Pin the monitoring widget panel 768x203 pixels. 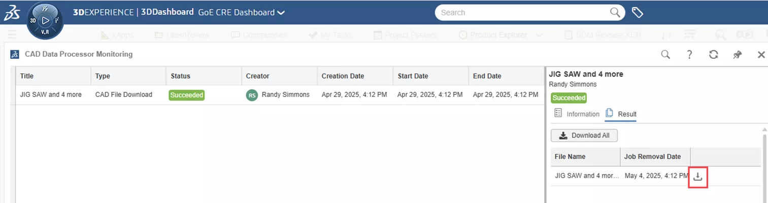tap(738, 55)
